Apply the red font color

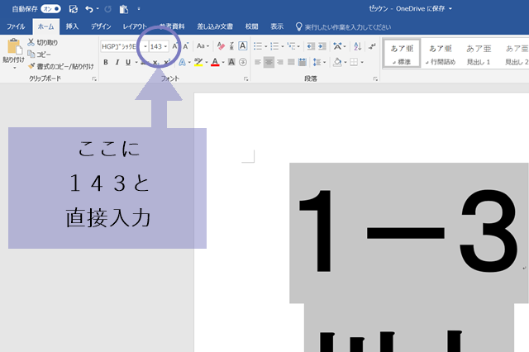coord(215,62)
